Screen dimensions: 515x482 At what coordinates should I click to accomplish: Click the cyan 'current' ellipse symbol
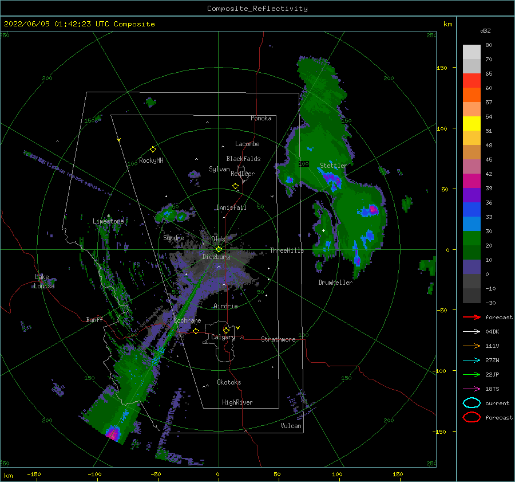click(472, 403)
